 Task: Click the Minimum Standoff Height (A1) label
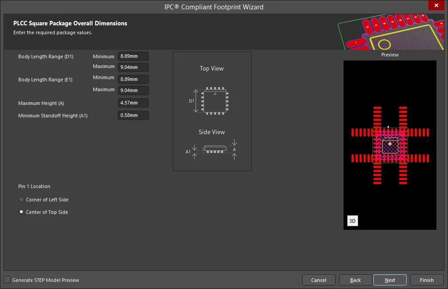(53, 116)
